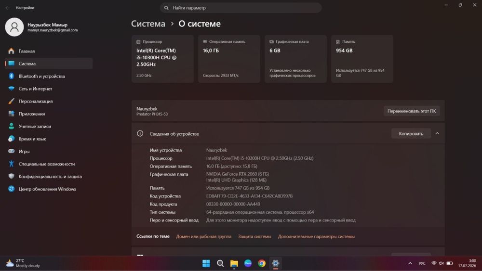Viewport: 482px width, 271px height.
Task: Click the product code 00330-80000-00000-AA449
Action: pos(233,204)
